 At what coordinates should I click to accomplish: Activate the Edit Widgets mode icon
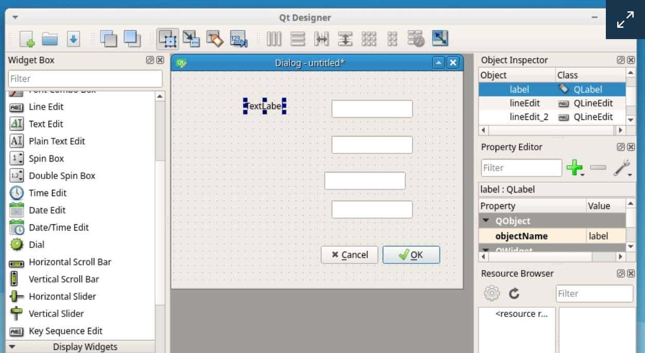click(167, 39)
